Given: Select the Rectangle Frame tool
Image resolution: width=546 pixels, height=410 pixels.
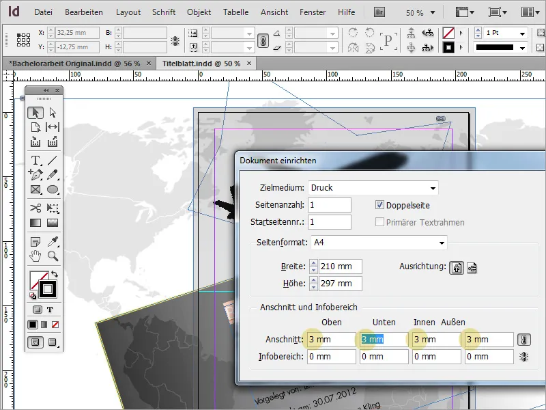Looking at the screenshot, I should point(35,189).
